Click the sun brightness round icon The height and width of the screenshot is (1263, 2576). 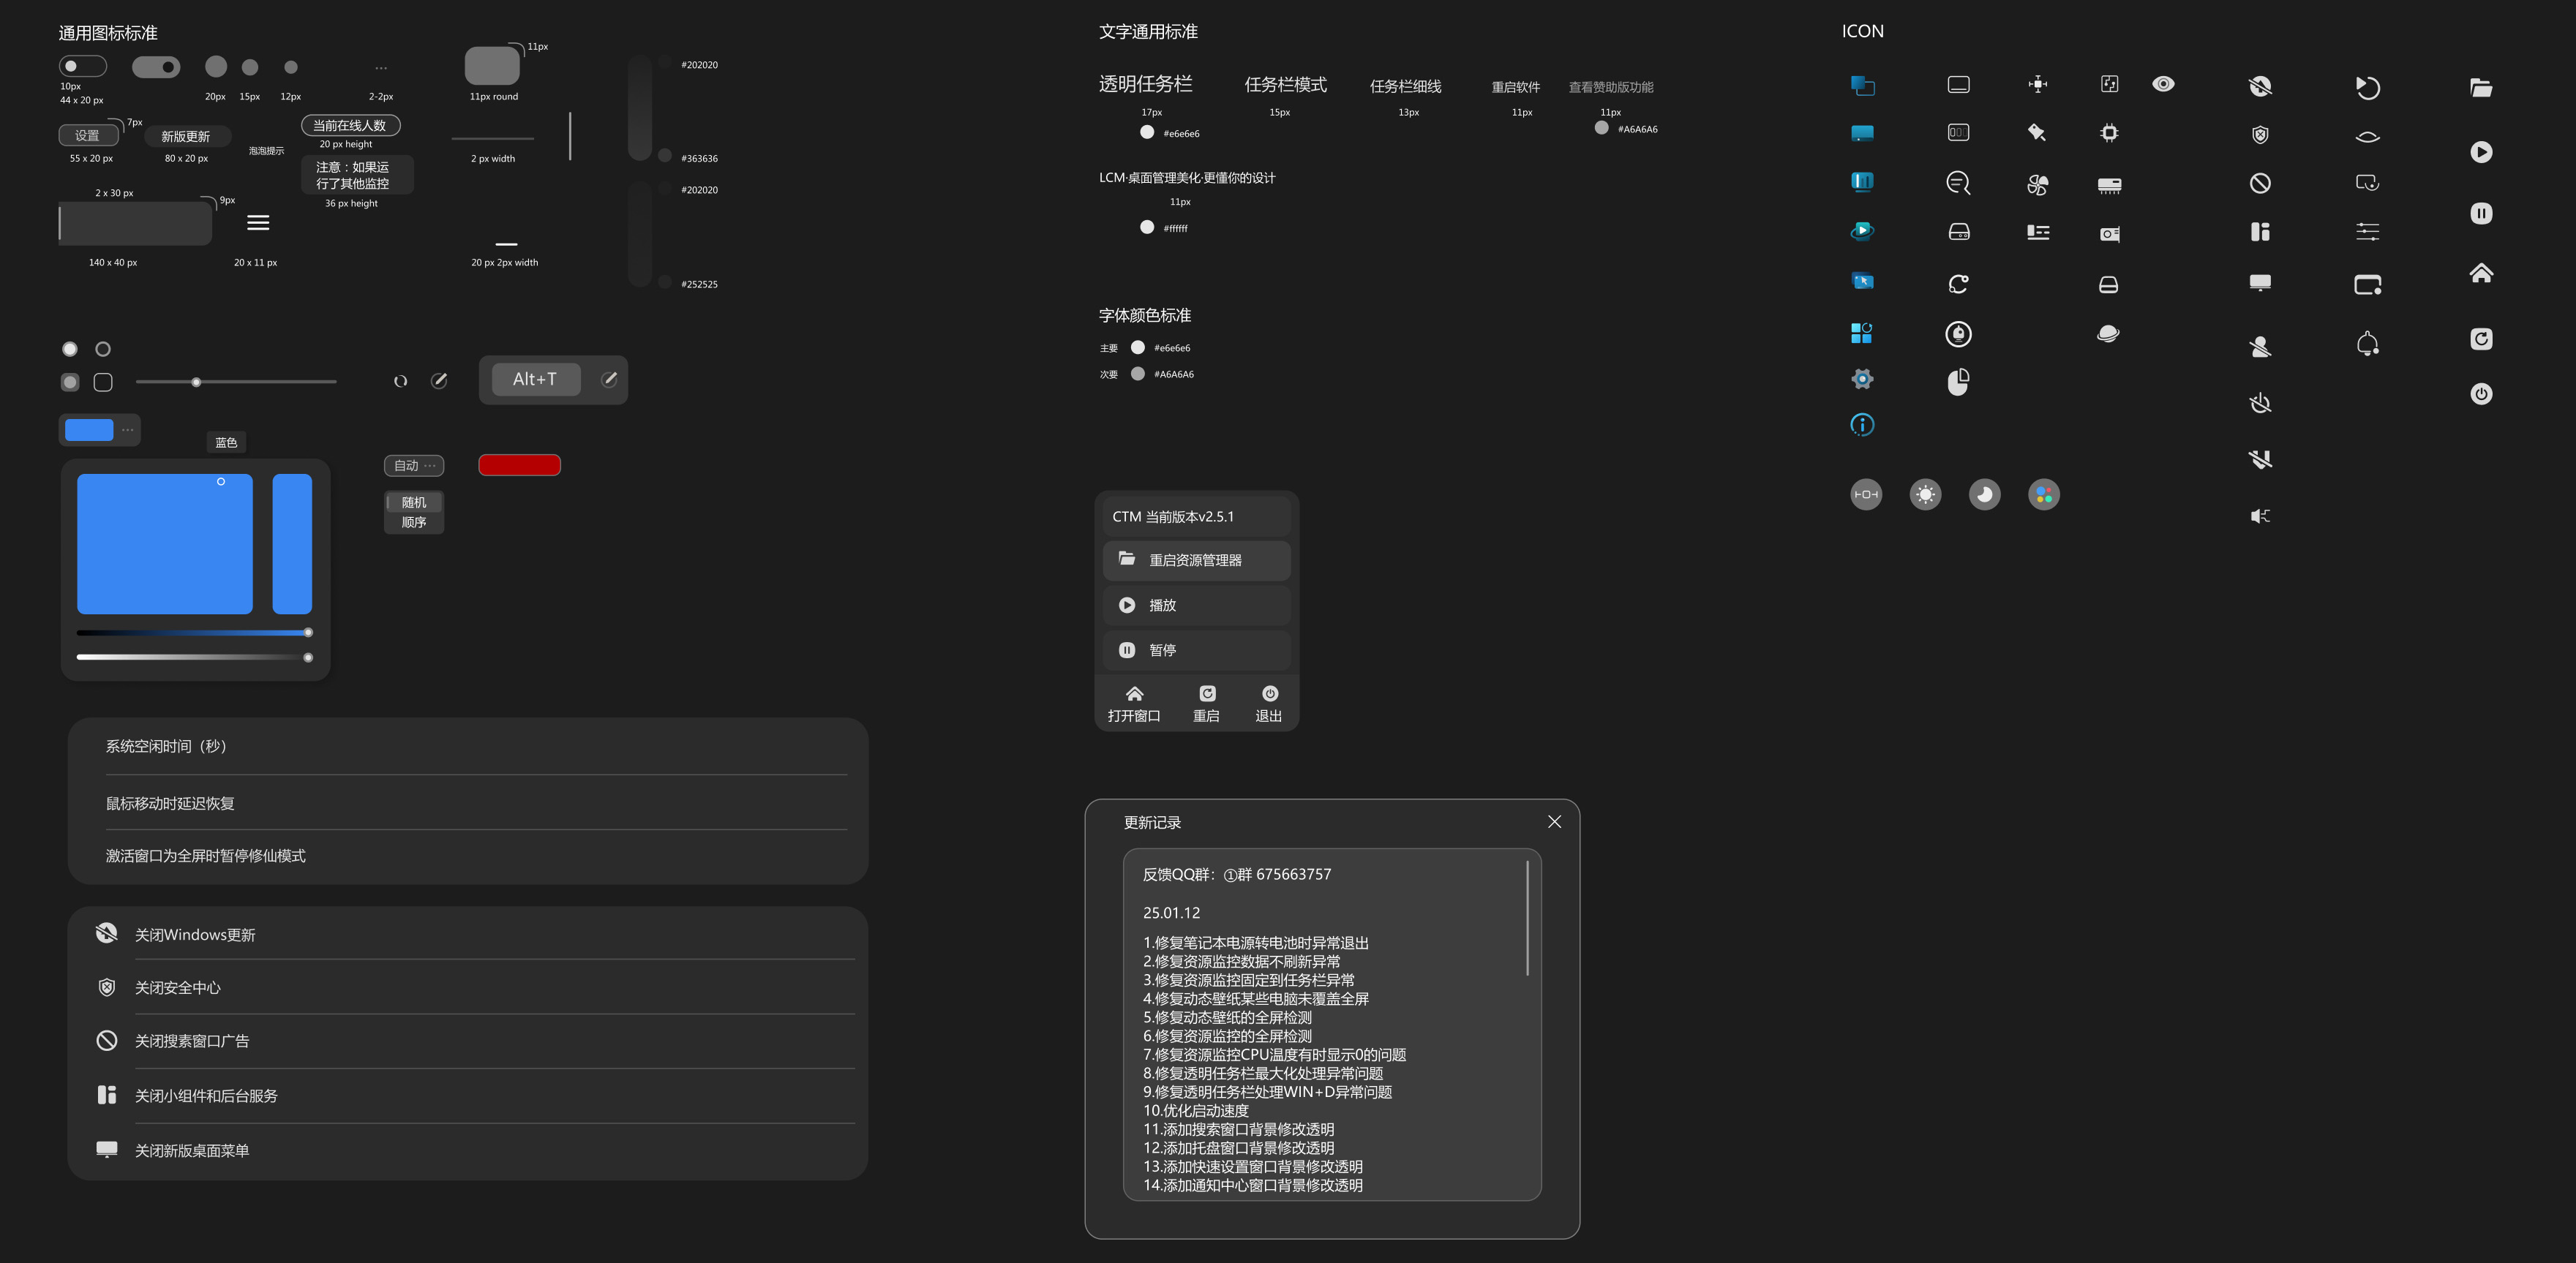click(x=1925, y=494)
